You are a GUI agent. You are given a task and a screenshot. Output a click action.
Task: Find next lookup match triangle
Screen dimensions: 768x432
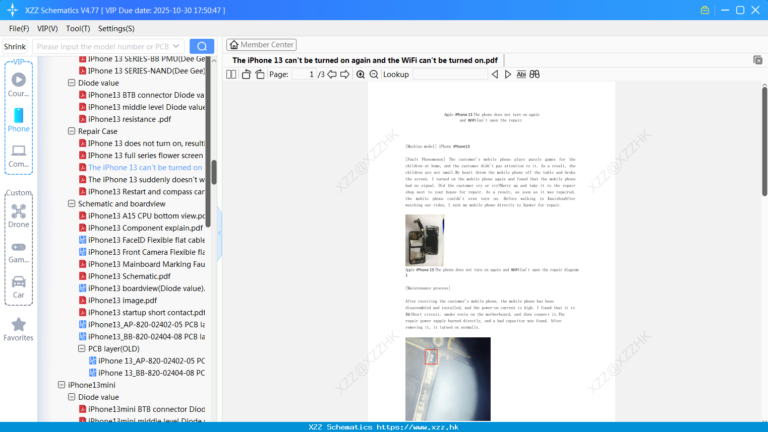pyautogui.click(x=508, y=74)
